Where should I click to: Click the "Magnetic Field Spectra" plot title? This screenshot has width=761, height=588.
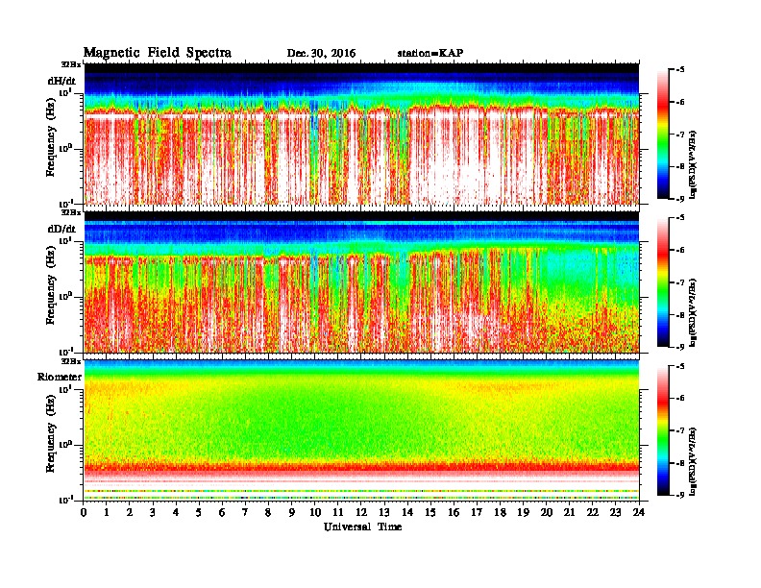[x=158, y=53]
